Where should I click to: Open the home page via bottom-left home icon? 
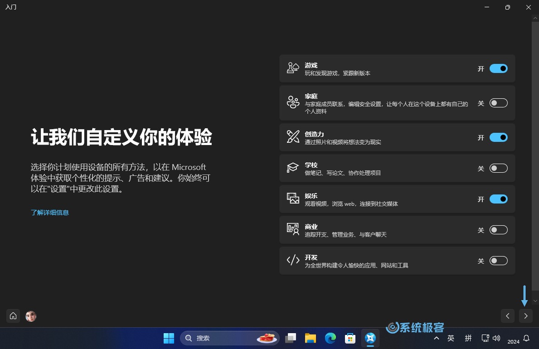13,316
